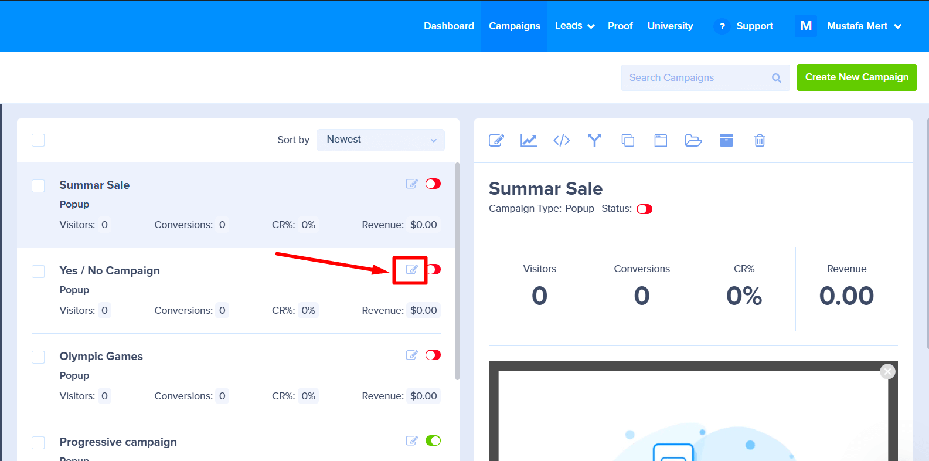Viewport: 929px width, 461px height.
Task: Check the Yes / No Campaign checkbox
Action: click(x=39, y=272)
